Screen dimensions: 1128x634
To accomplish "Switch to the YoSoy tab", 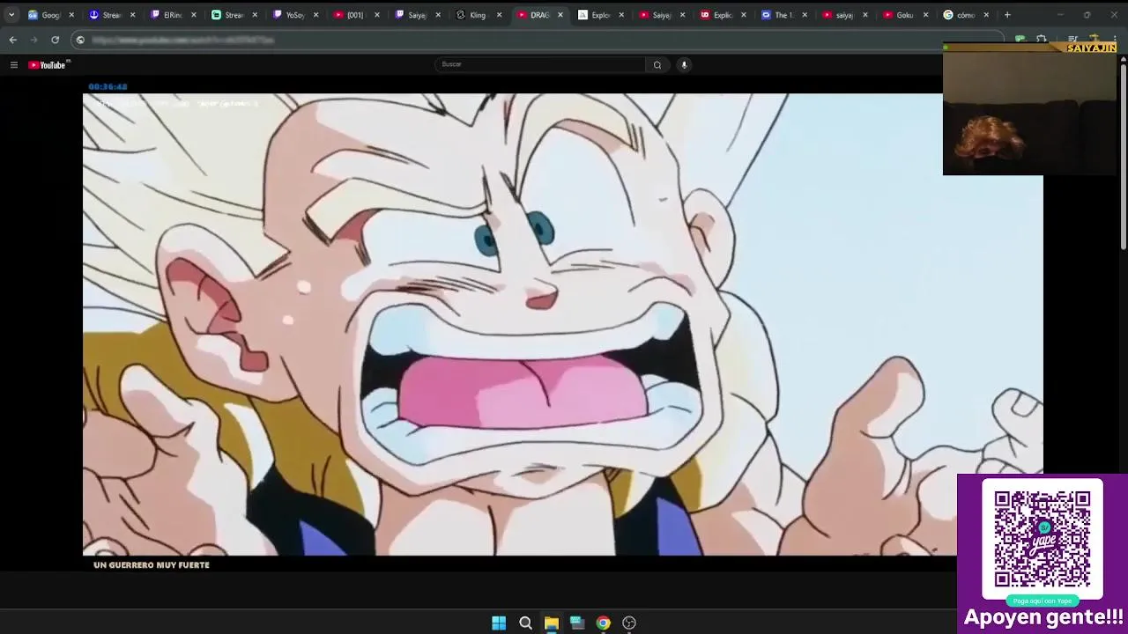I will click(x=295, y=15).
